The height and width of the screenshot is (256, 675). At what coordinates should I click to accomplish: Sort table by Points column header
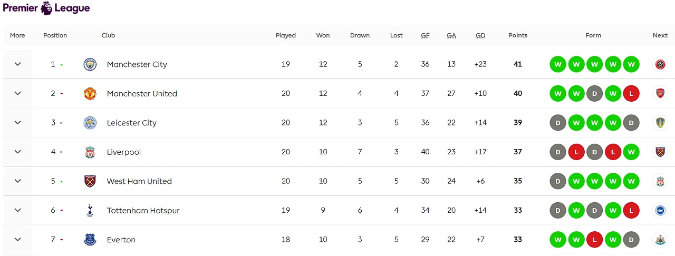[517, 35]
